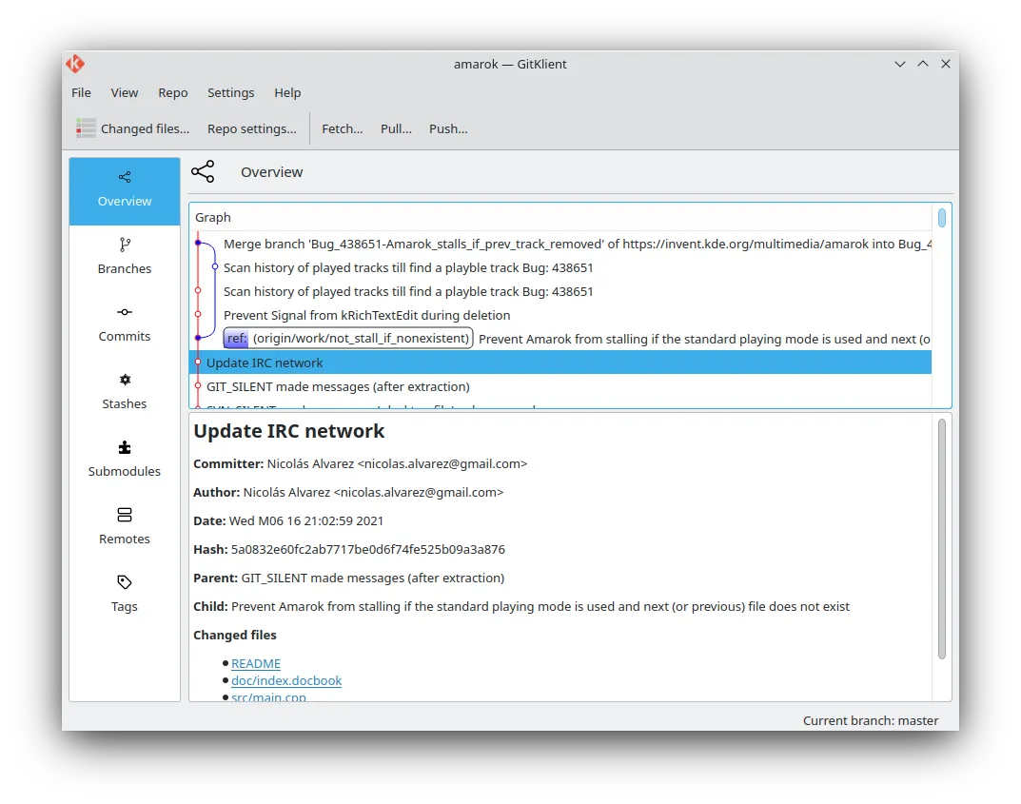Open the Commits panel via its sidebar icon
The height and width of the screenshot is (804, 1021).
click(124, 312)
